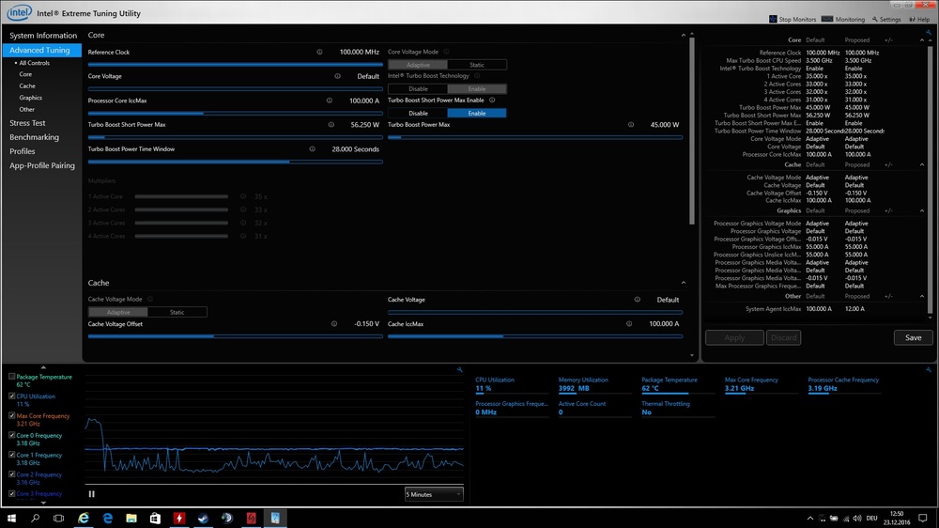Select Graphics under Advanced Tuning
This screenshot has width=939, height=528.
click(x=30, y=98)
